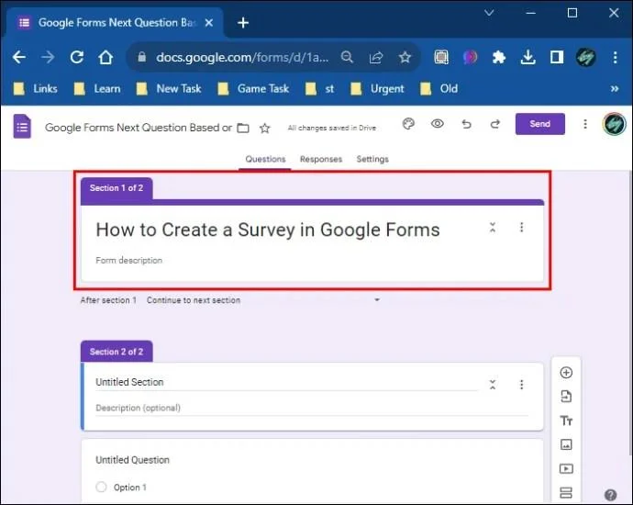The height and width of the screenshot is (505, 633).
Task: Click the Form description field
Action: coord(128,260)
